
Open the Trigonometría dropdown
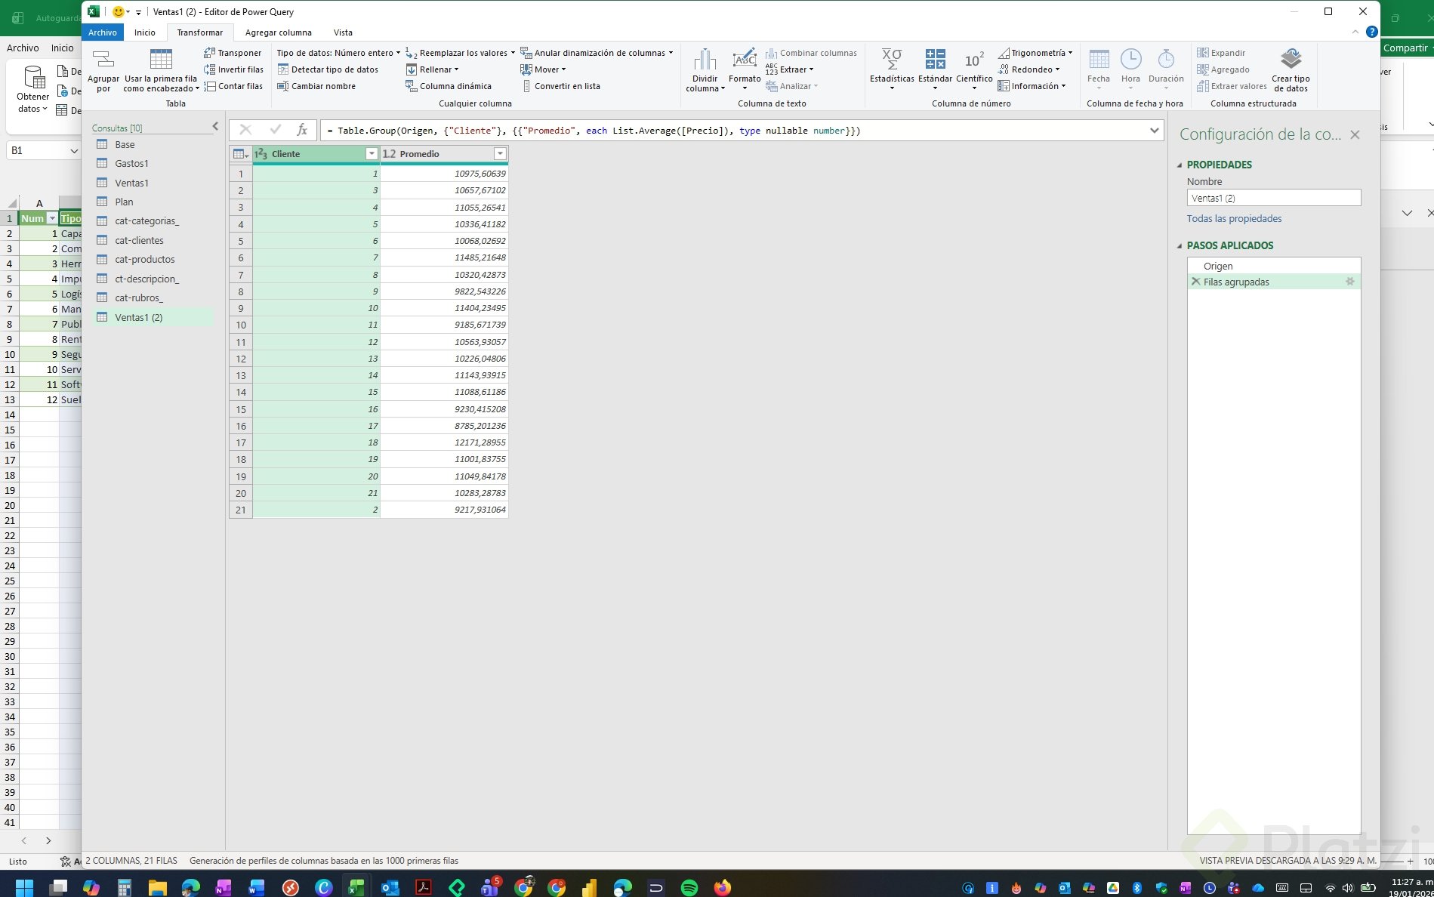pos(1035,53)
